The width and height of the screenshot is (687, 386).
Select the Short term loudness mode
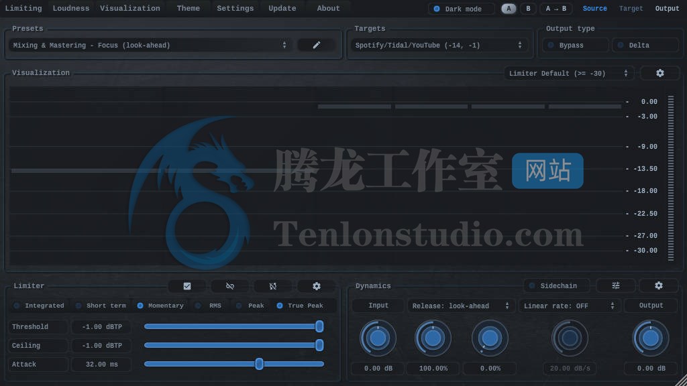coord(101,306)
